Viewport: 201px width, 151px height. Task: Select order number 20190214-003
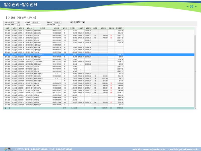29,98
